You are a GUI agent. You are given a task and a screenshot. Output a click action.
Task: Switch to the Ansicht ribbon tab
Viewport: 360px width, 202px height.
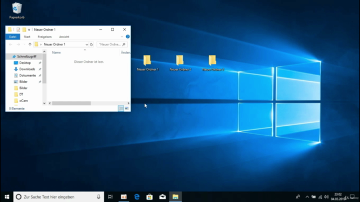coord(64,36)
